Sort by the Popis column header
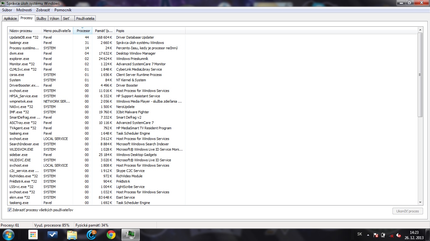The image size is (430, 241). tap(150, 31)
